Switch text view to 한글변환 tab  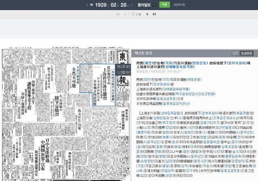246,53
